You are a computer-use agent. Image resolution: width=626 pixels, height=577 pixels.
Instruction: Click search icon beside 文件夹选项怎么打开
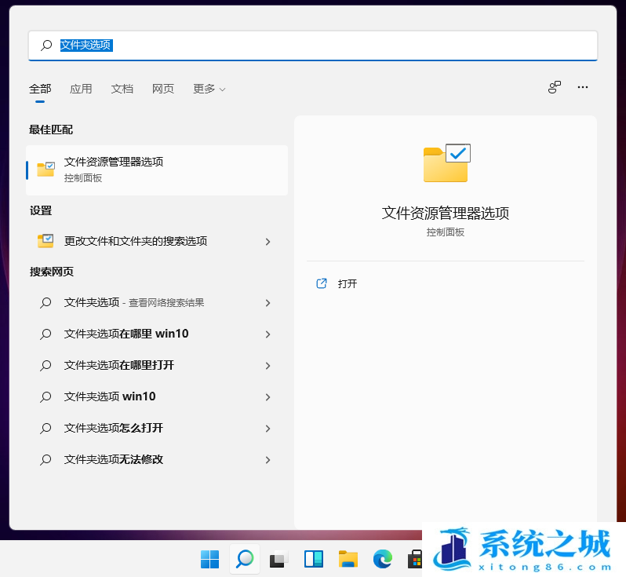coord(45,429)
